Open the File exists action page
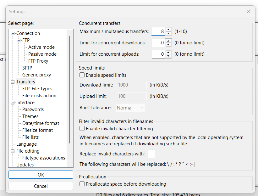 38,95
